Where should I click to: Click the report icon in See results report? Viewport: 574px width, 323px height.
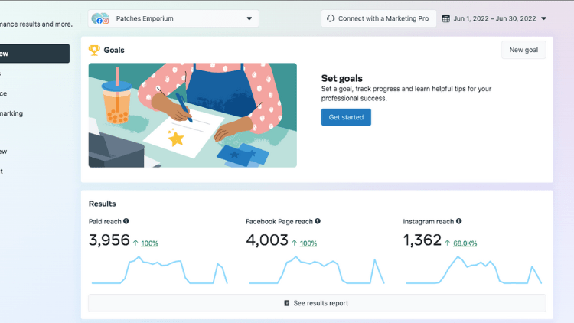(x=287, y=303)
